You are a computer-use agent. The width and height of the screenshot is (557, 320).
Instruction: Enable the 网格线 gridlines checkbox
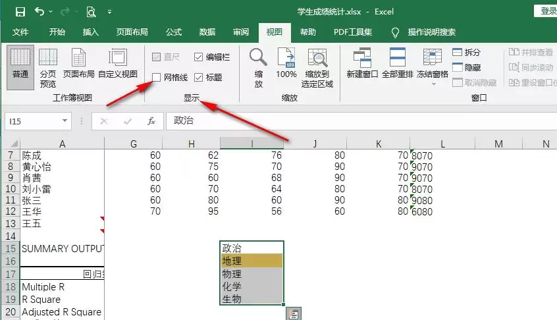pyautogui.click(x=156, y=77)
